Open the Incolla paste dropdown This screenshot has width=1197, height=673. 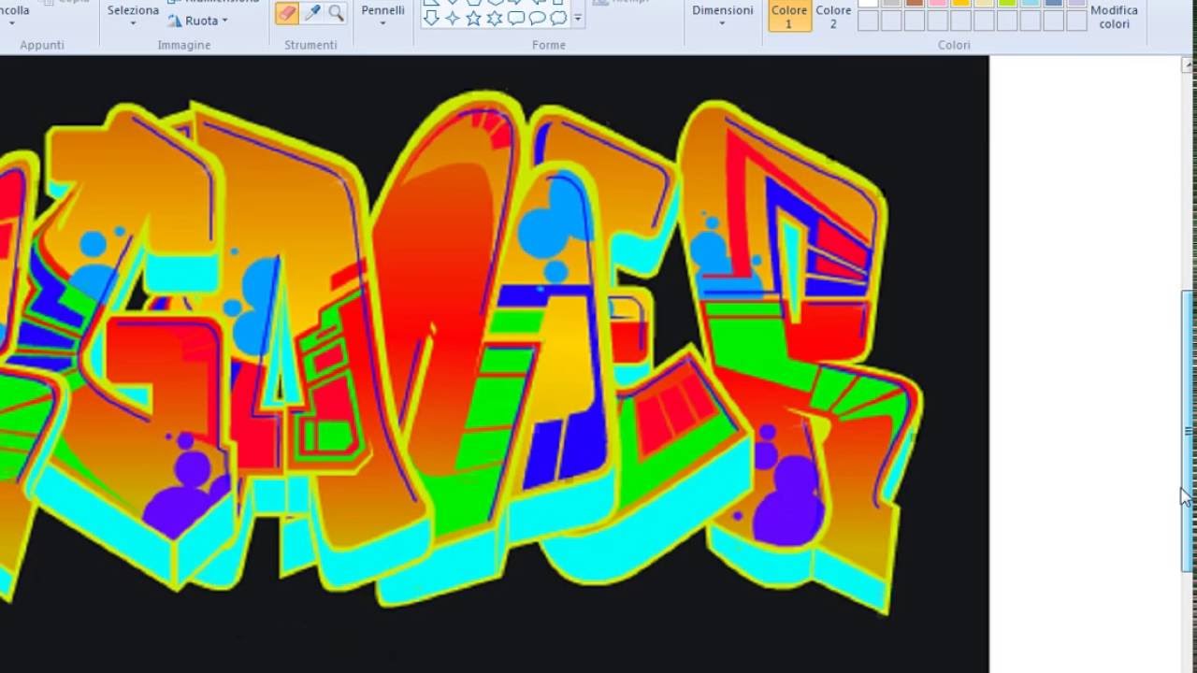pyautogui.click(x=15, y=15)
